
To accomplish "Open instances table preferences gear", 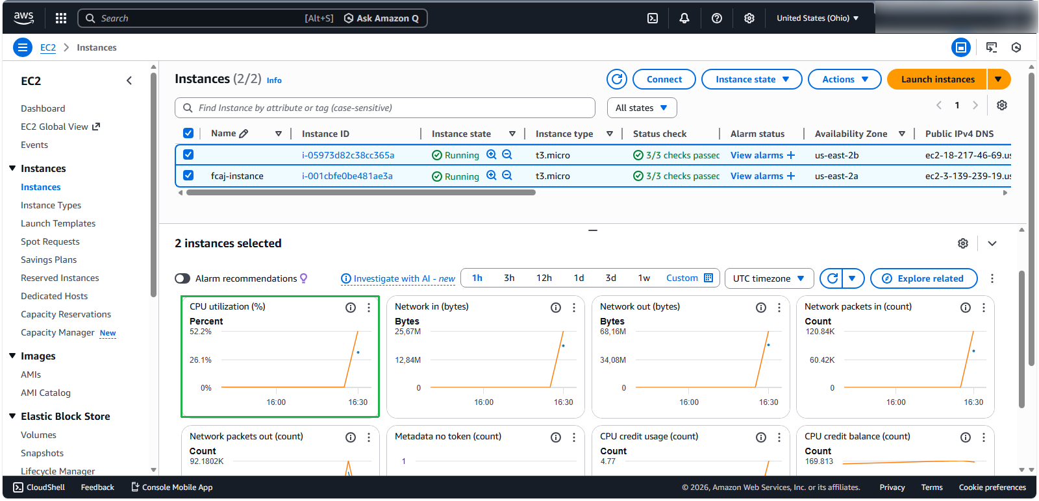I will tap(1002, 105).
